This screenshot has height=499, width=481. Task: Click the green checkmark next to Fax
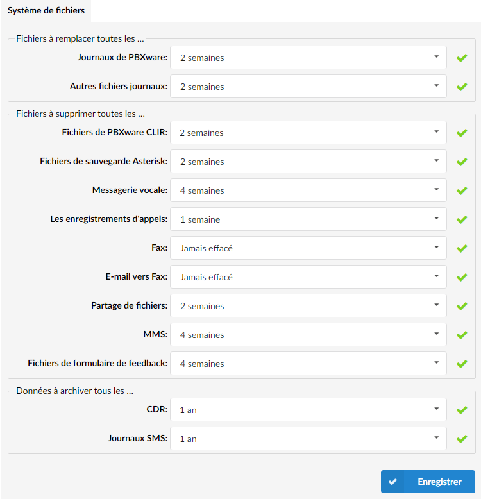click(462, 248)
